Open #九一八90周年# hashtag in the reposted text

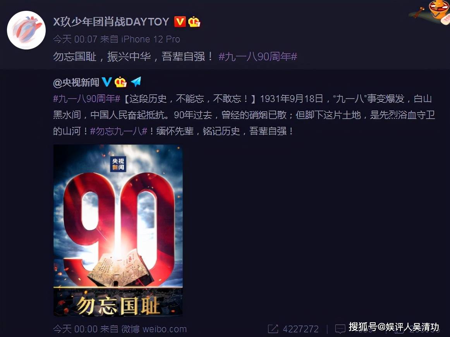[87, 99]
